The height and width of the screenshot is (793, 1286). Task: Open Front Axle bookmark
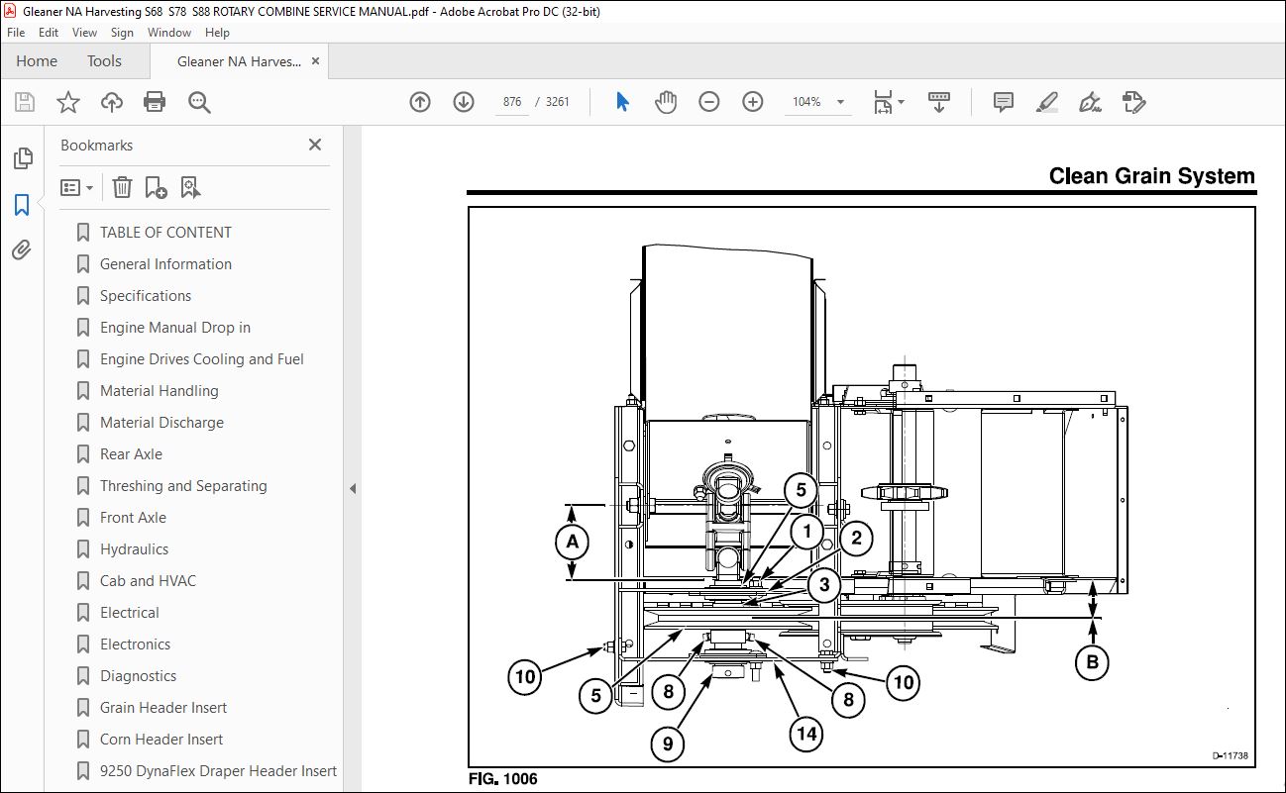[133, 518]
